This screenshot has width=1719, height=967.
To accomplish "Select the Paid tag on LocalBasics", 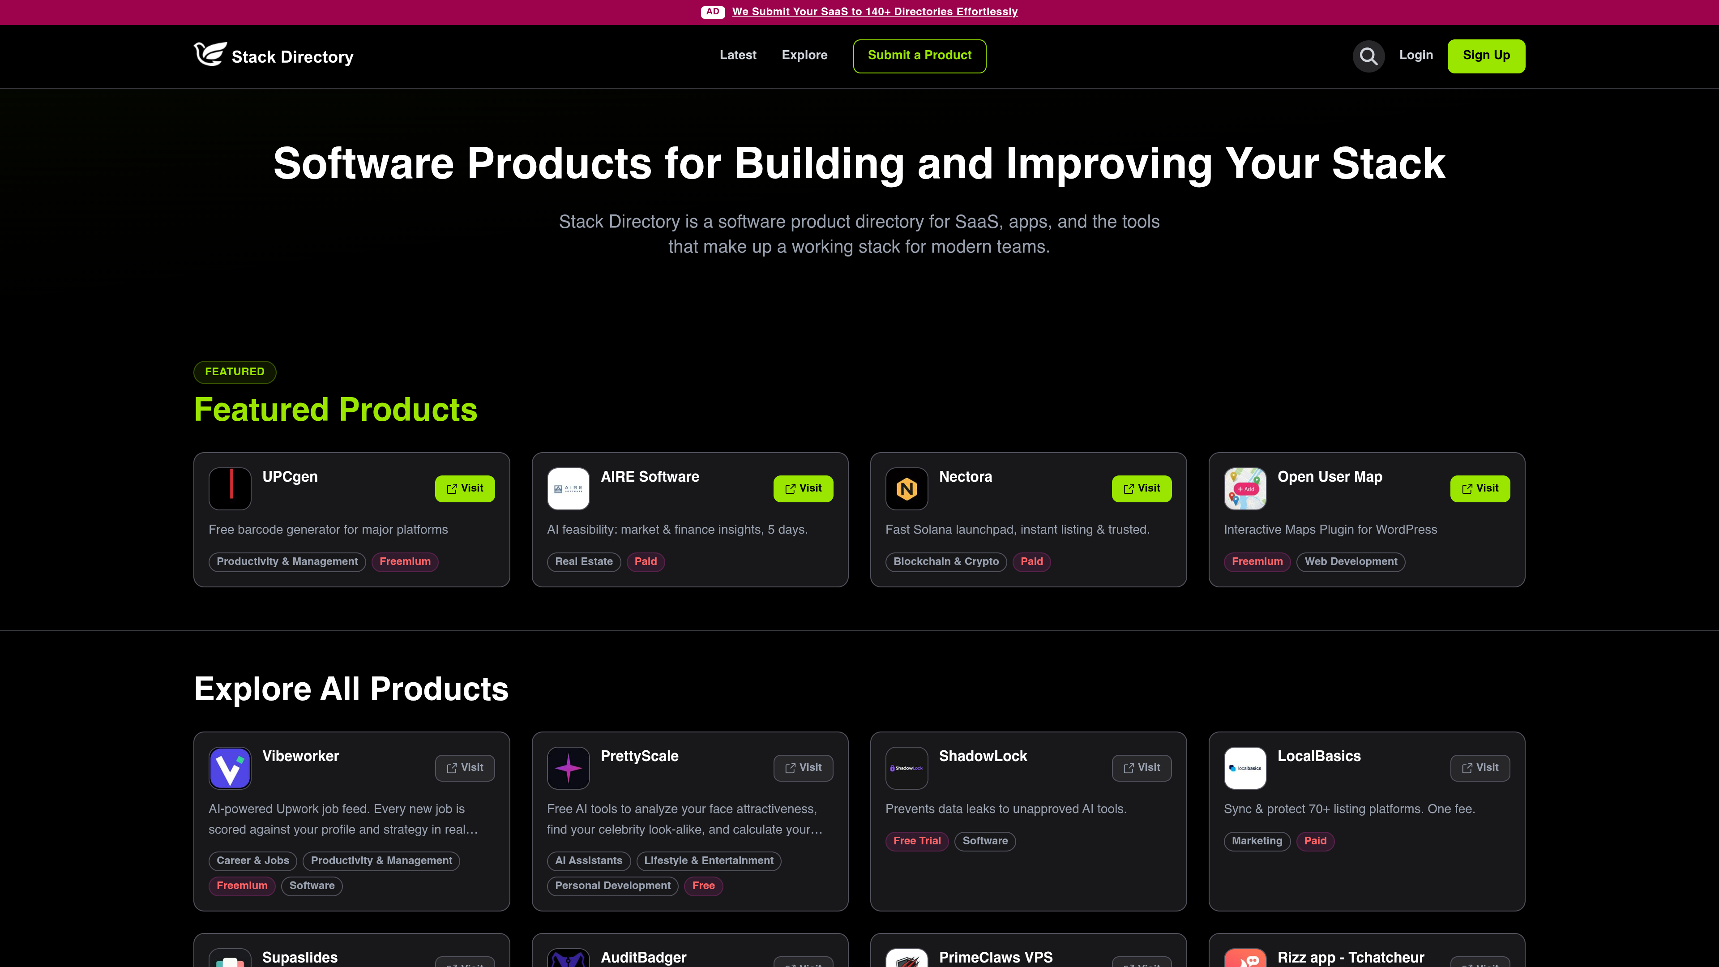I will [x=1315, y=842].
